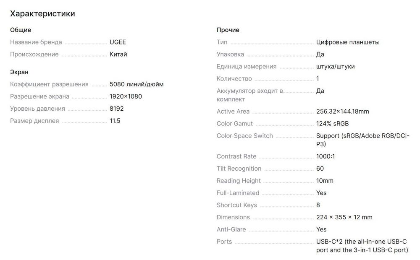Screen dimensions: 420x260
Task: Select the Active Area 256.32×144.18mm value
Action: pos(342,112)
